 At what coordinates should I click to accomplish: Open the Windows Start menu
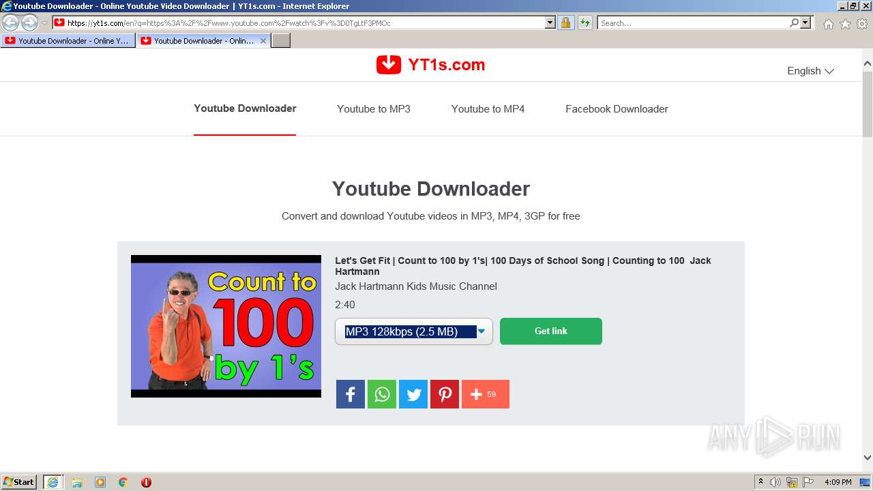click(x=19, y=482)
